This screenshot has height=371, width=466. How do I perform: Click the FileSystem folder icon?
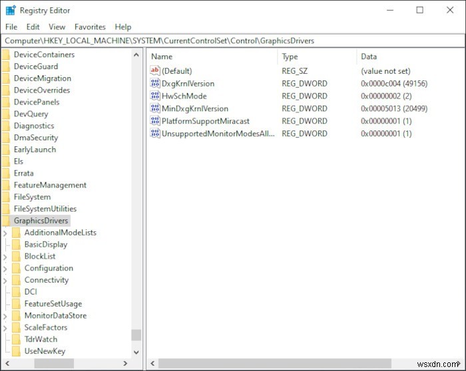tap(6, 197)
